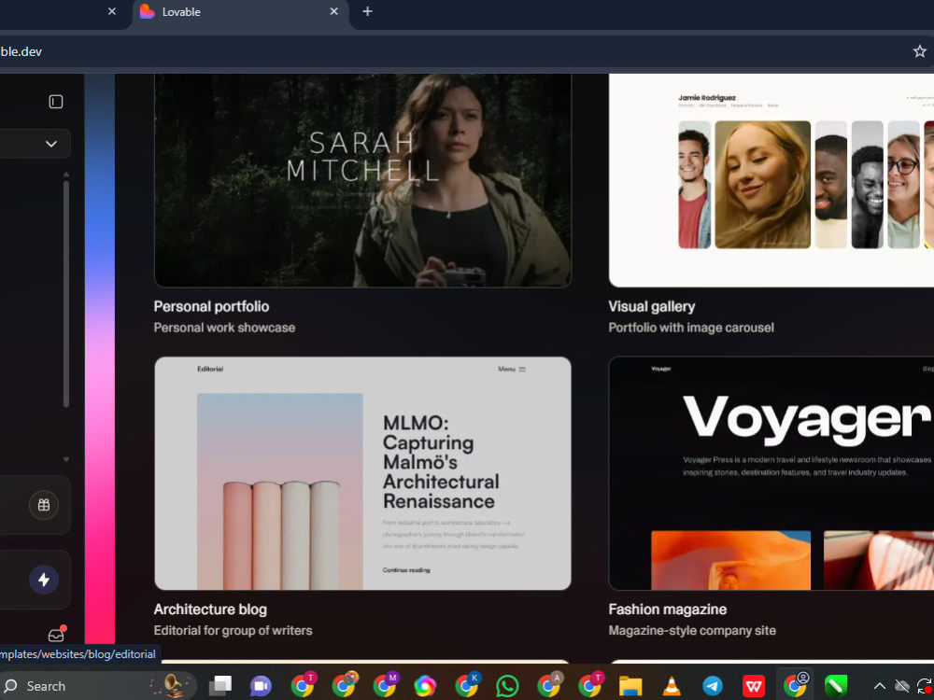934x700 pixels.
Task: Open WhatsApp from the taskbar
Action: click(507, 686)
